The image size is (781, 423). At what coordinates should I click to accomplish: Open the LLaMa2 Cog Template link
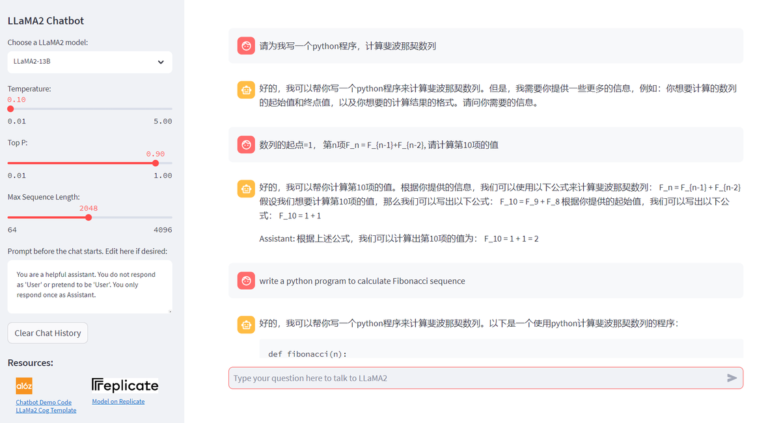click(x=46, y=410)
